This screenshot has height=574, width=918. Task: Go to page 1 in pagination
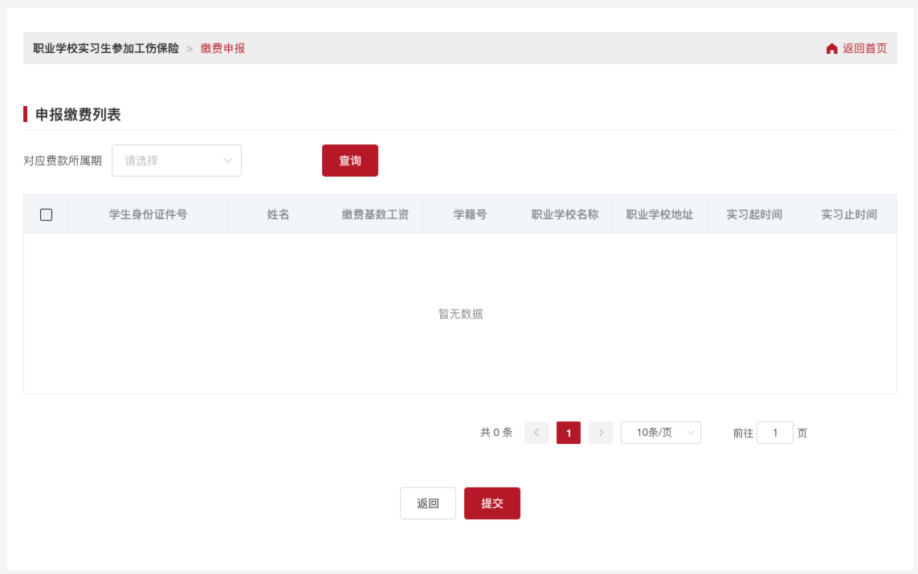[x=569, y=433]
